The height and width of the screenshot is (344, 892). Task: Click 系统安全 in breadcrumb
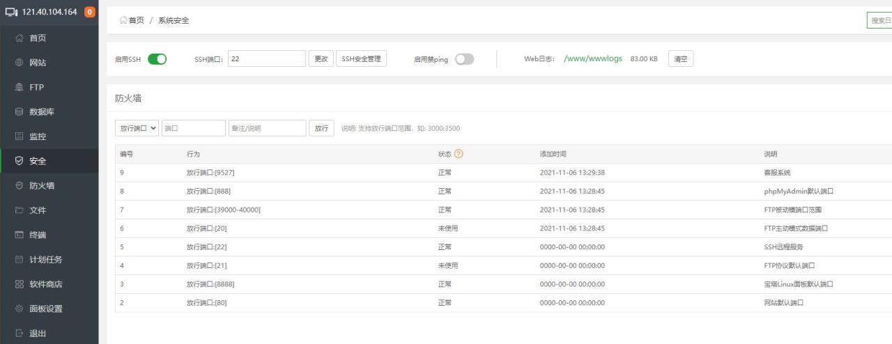174,20
